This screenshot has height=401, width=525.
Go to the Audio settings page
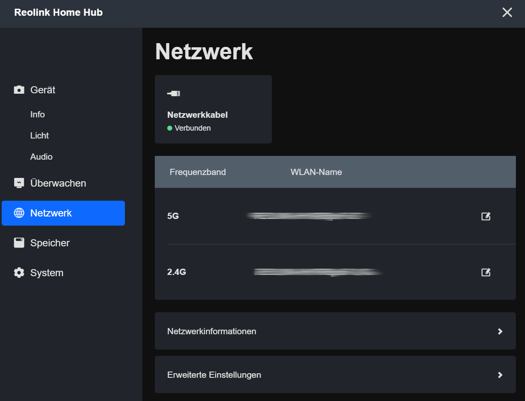42,157
